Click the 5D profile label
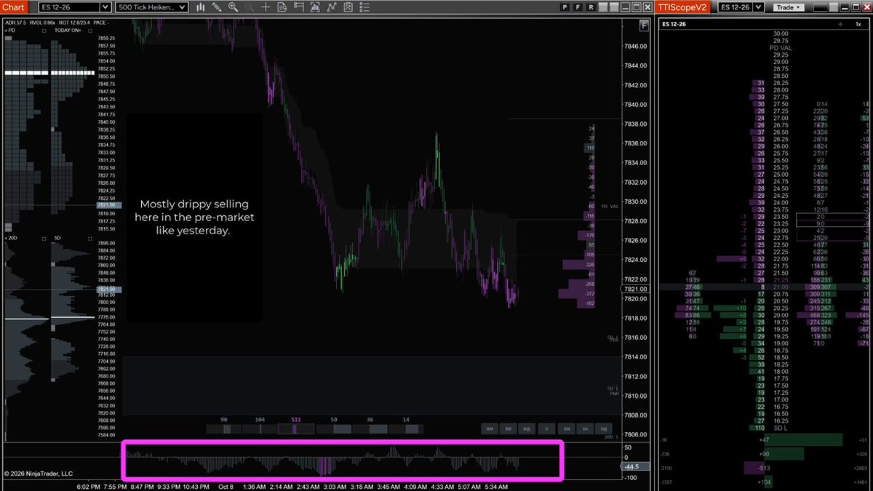This screenshot has width=873, height=491. pos(57,238)
